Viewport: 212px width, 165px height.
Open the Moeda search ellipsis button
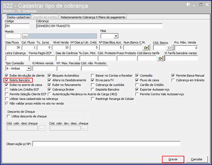point(25,36)
